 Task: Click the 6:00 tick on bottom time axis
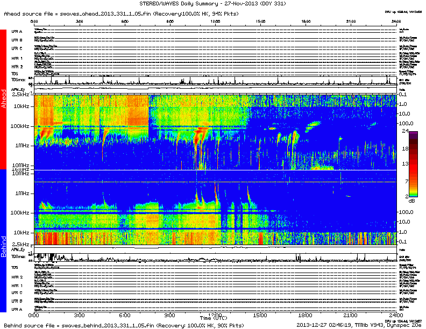(125, 314)
